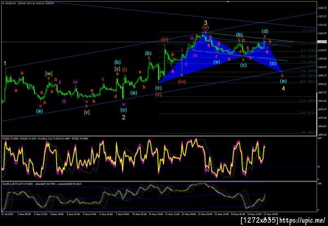Select the yellow wave label 3

[x=206, y=22]
